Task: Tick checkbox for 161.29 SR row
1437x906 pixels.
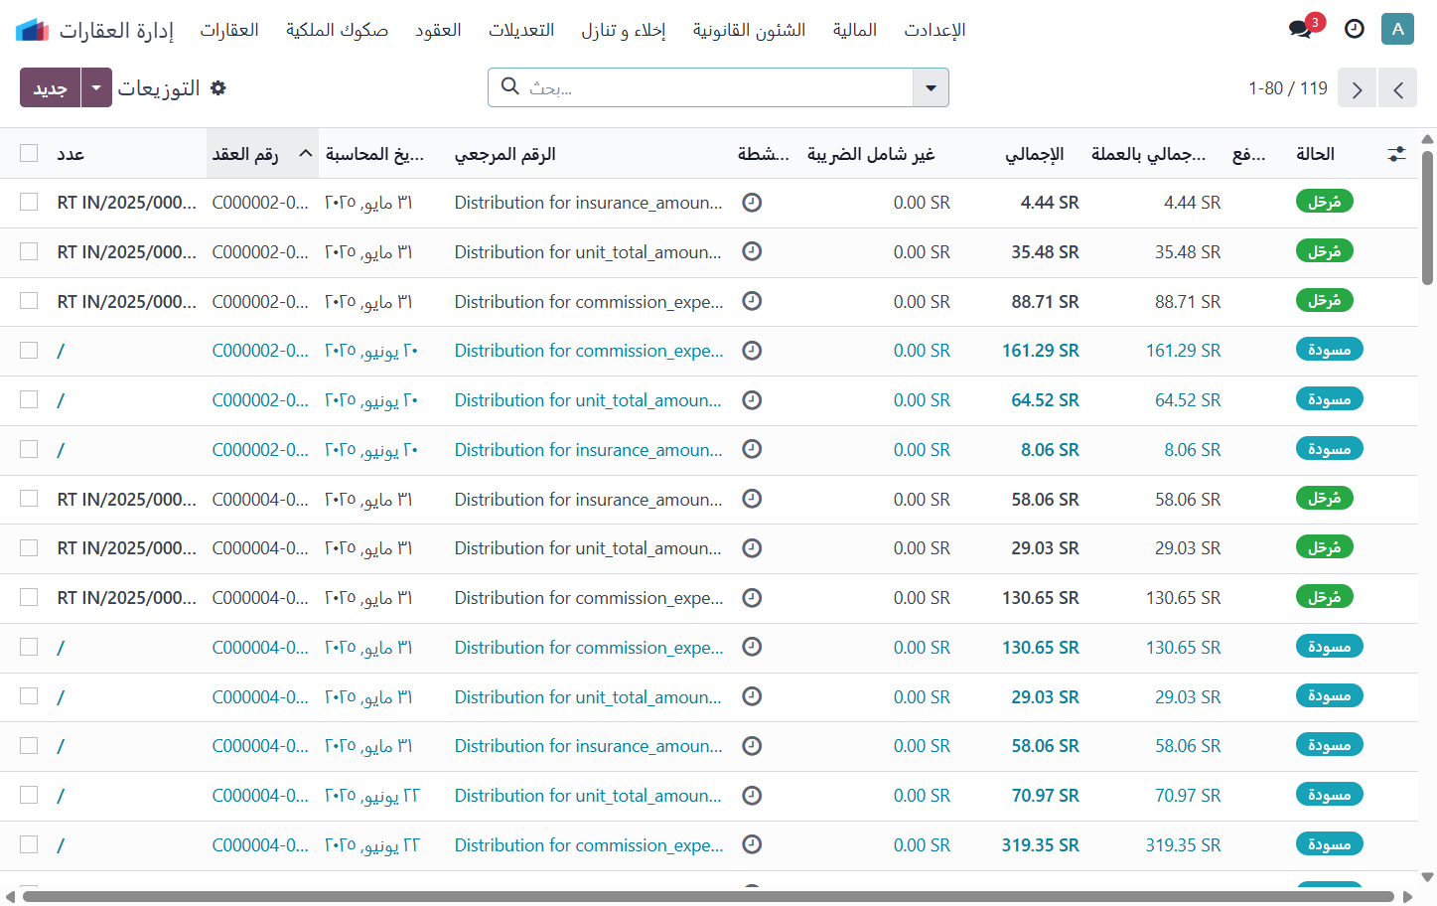Action: pyautogui.click(x=29, y=350)
